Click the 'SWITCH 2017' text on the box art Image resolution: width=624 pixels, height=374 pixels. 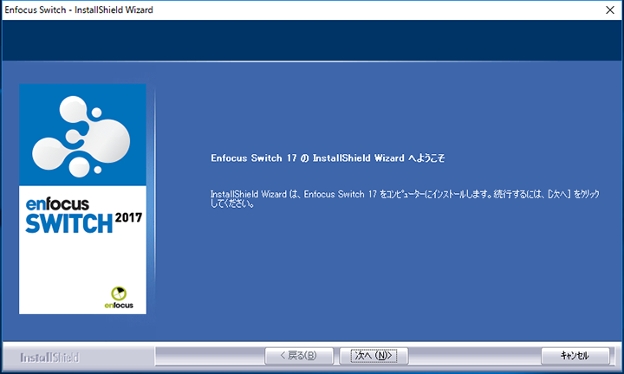83,222
